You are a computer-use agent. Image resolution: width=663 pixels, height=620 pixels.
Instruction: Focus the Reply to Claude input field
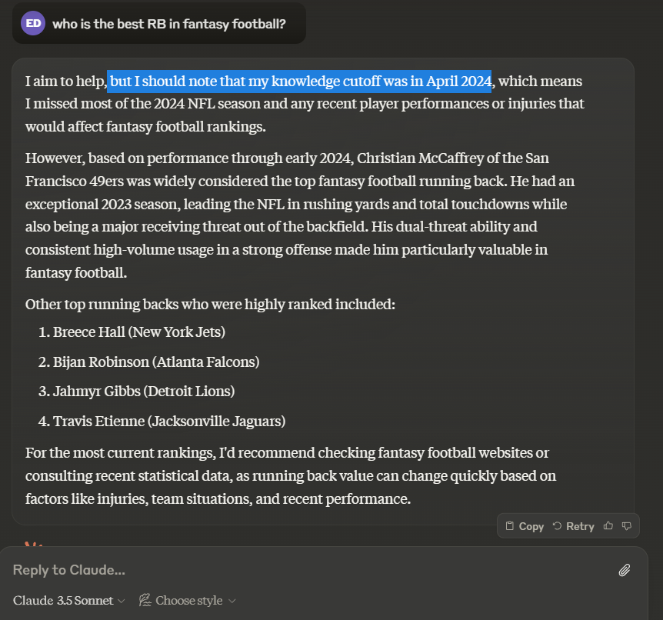point(308,570)
